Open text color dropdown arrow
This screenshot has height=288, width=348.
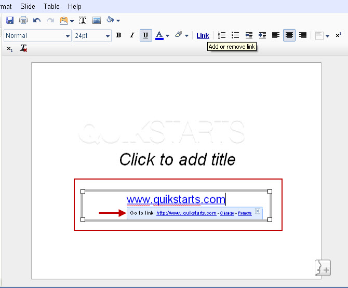click(168, 36)
